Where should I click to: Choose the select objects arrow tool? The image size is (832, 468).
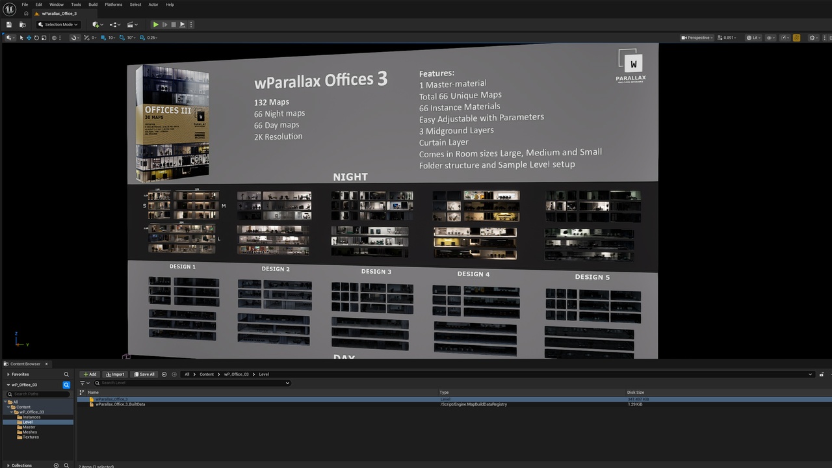point(21,38)
